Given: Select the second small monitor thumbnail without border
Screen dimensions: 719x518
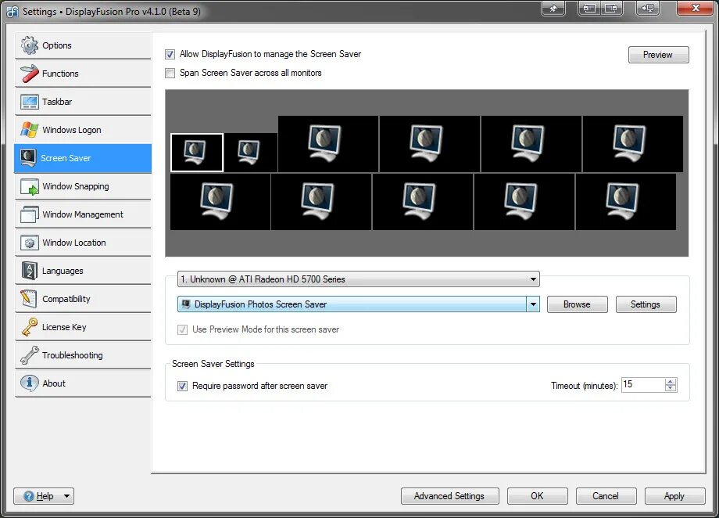Looking at the screenshot, I should click(x=250, y=153).
